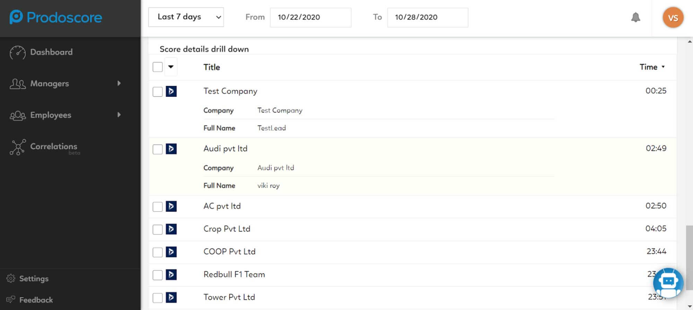Go to Dashboard in sidebar
693x310 pixels.
pyautogui.click(x=51, y=52)
